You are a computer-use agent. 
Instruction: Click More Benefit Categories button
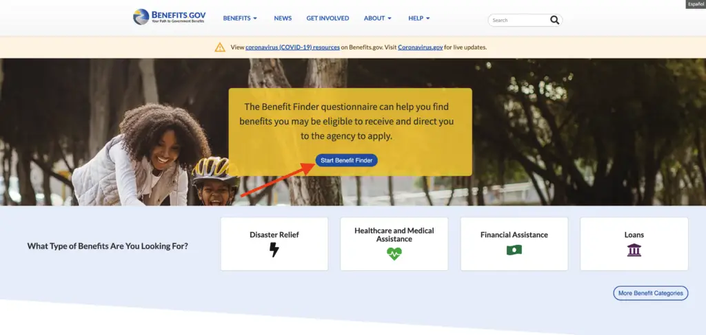pyautogui.click(x=651, y=293)
